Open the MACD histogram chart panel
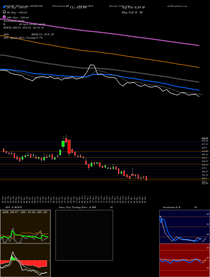Viewport: 210px width, 277px height. pyautogui.click(x=25, y=260)
